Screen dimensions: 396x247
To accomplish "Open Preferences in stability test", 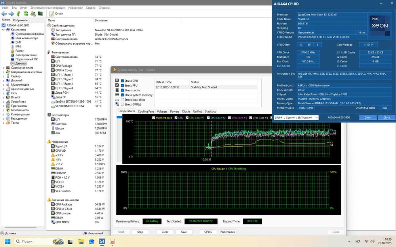I will click(228, 232).
